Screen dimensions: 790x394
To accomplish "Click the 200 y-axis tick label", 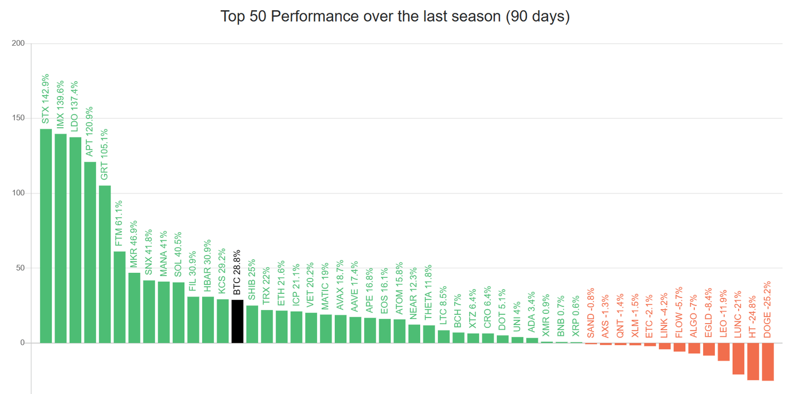I will (x=19, y=44).
